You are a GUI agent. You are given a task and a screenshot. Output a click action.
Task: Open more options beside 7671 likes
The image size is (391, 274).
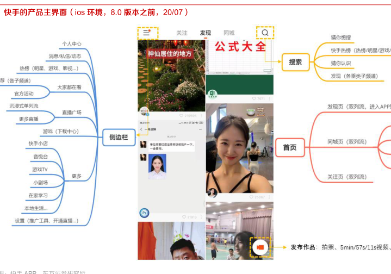[269, 99]
